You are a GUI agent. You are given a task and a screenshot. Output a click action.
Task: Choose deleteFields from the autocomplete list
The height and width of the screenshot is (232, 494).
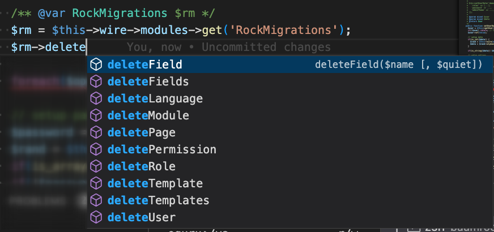(148, 81)
